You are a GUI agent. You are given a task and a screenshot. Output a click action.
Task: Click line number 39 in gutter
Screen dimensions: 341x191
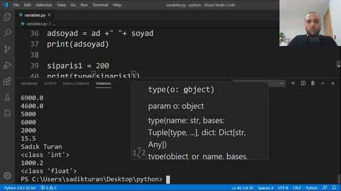(34, 66)
